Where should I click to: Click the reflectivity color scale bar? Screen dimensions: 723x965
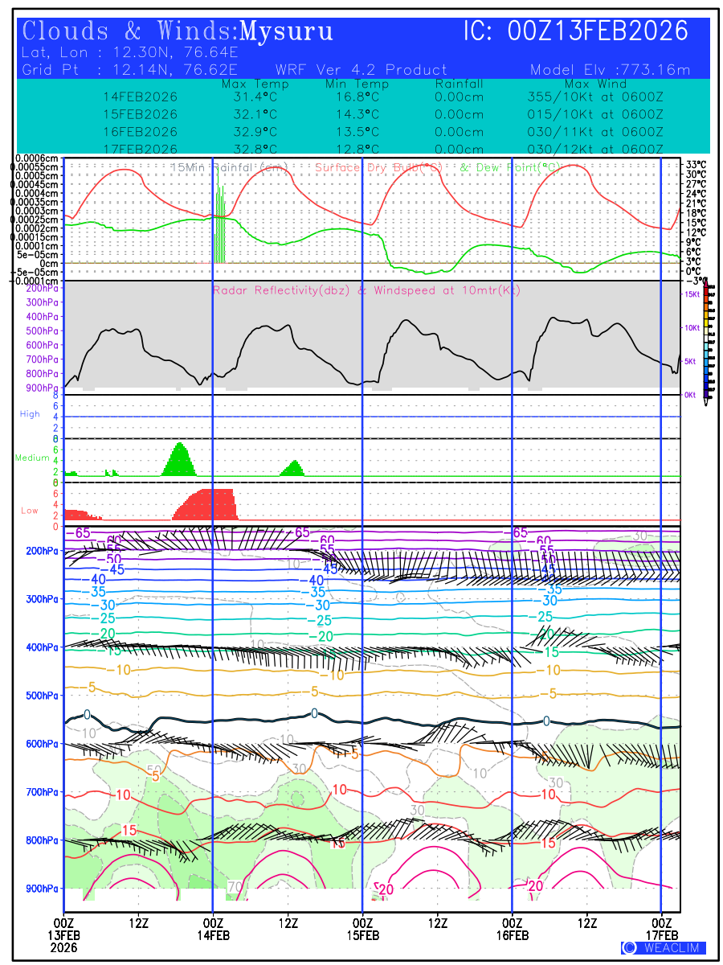pyautogui.click(x=706, y=339)
